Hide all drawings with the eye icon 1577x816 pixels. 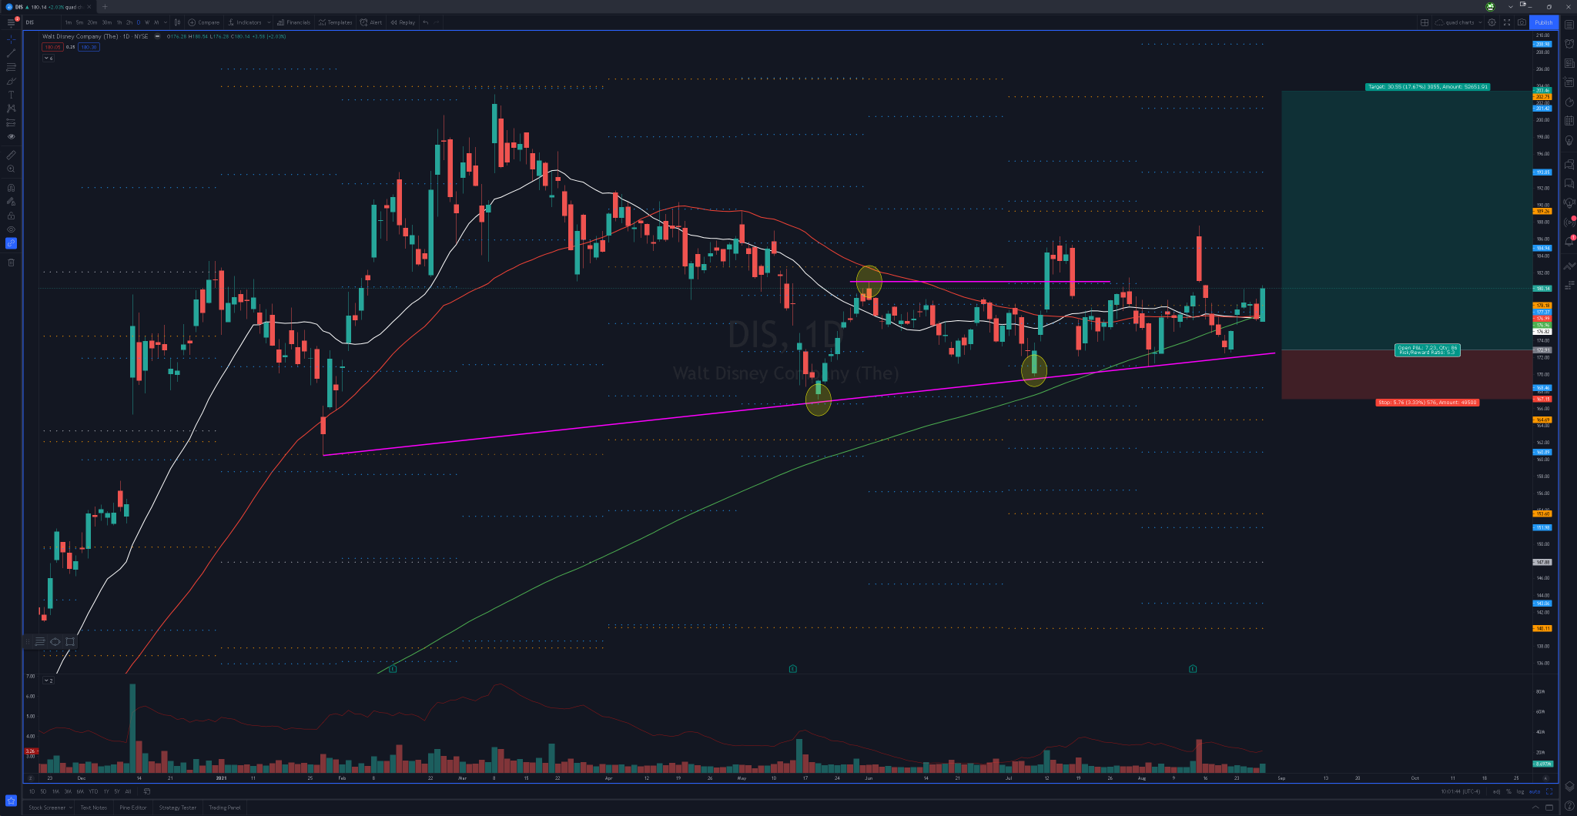coord(11,229)
